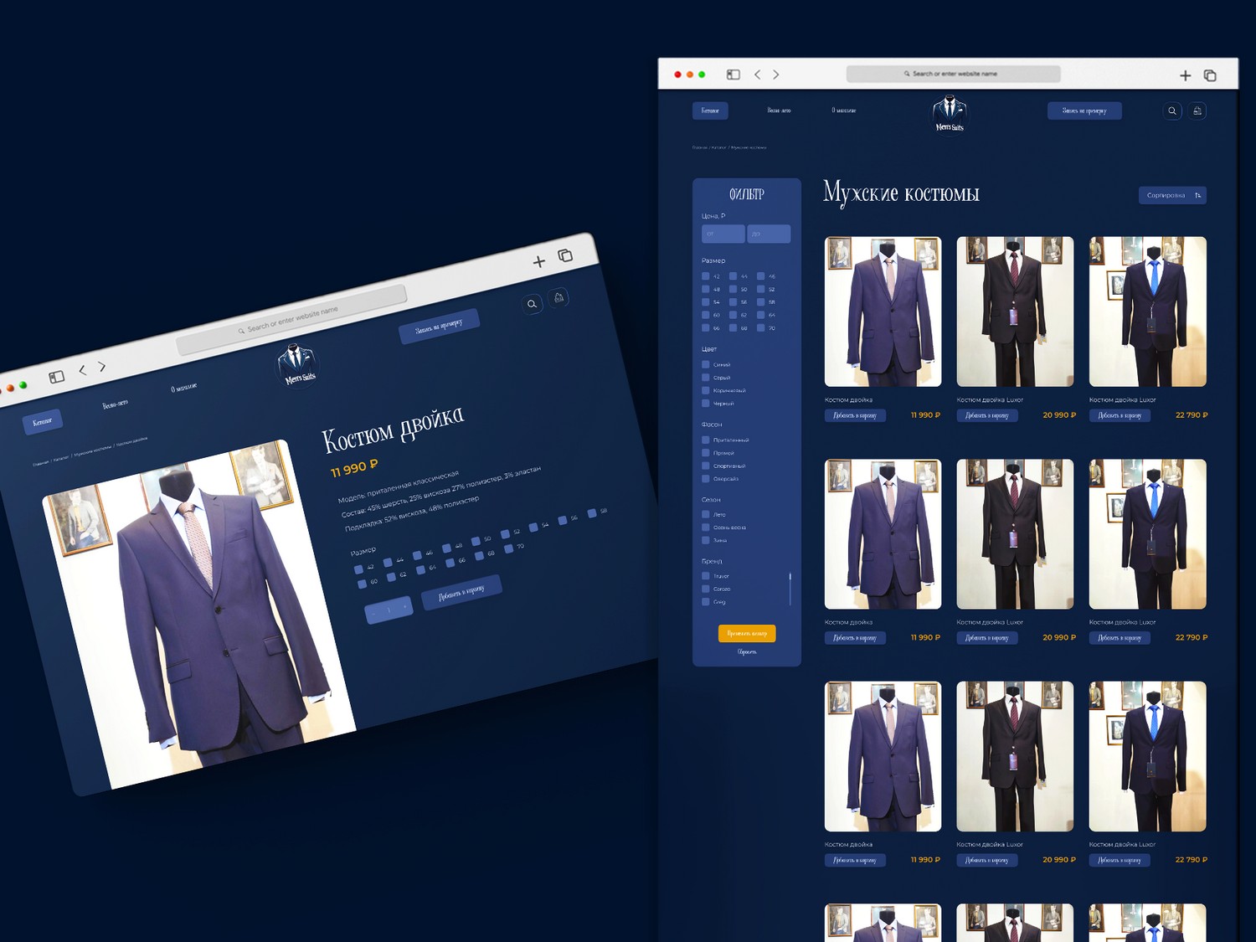Image resolution: width=1256 pixels, height=942 pixels.
Task: Check the size 42 filter checkbox
Action: coord(706,276)
